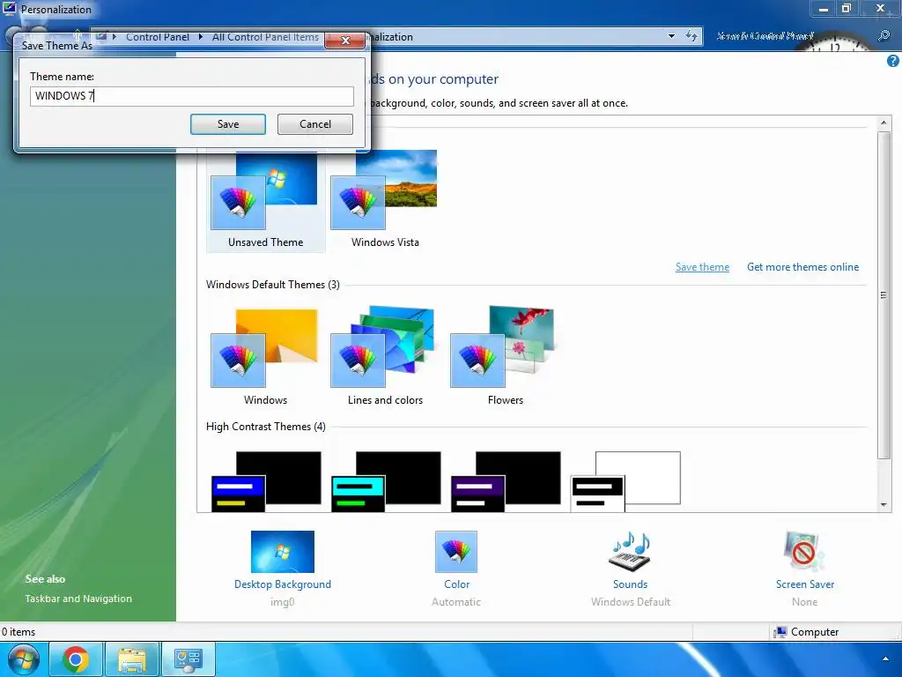The height and width of the screenshot is (677, 902).
Task: Show hidden tray icons arrow
Action: click(885, 659)
